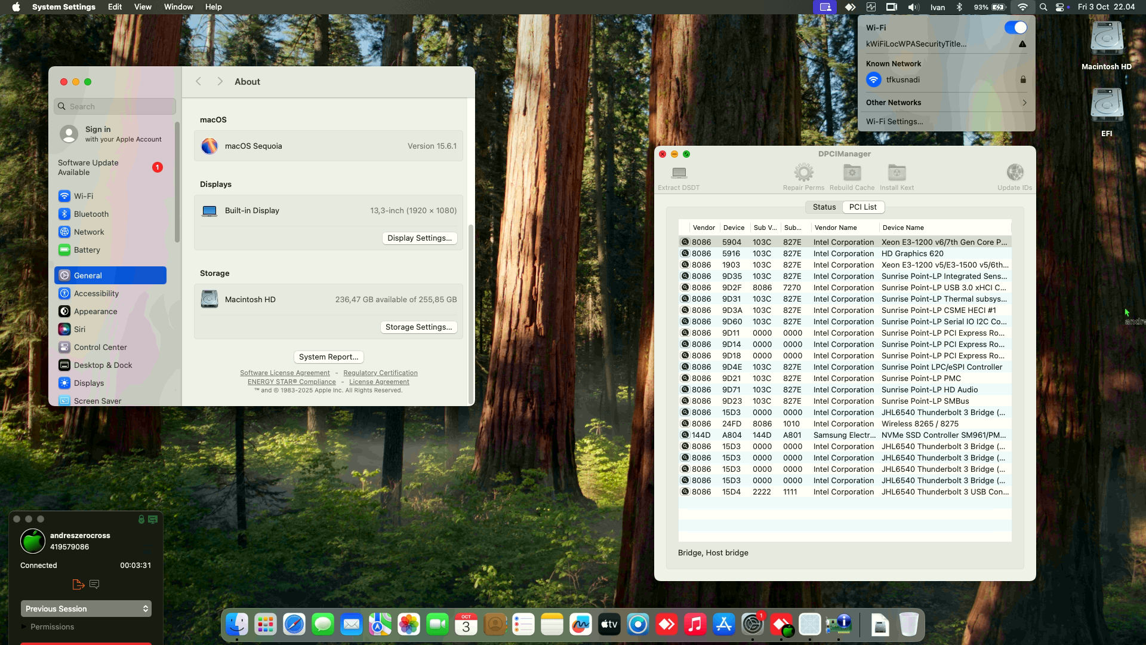The height and width of the screenshot is (645, 1146).
Task: Click System Report… button
Action: click(x=328, y=357)
